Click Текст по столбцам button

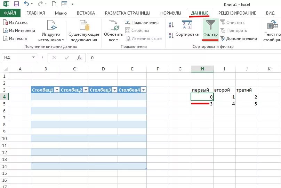pos(272,31)
